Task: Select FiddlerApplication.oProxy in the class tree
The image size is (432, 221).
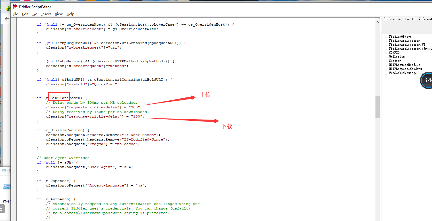Action: (x=410, y=49)
